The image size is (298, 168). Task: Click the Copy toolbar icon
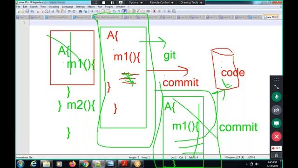58,11
